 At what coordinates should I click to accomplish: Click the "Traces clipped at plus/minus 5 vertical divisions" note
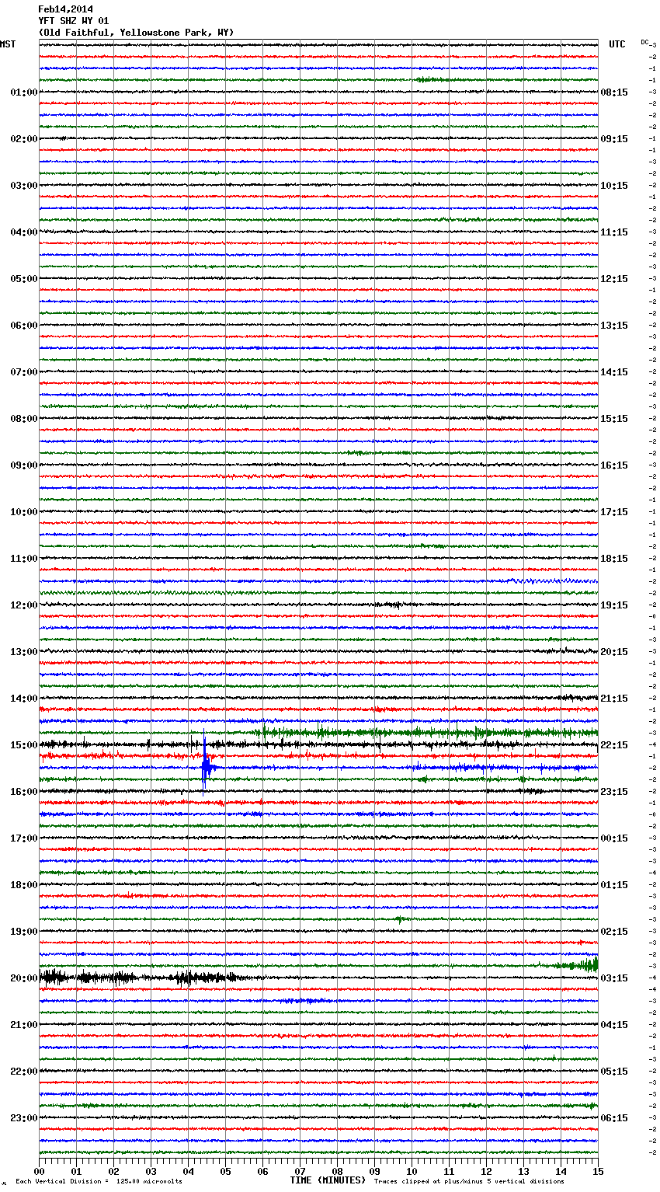tap(469, 1182)
